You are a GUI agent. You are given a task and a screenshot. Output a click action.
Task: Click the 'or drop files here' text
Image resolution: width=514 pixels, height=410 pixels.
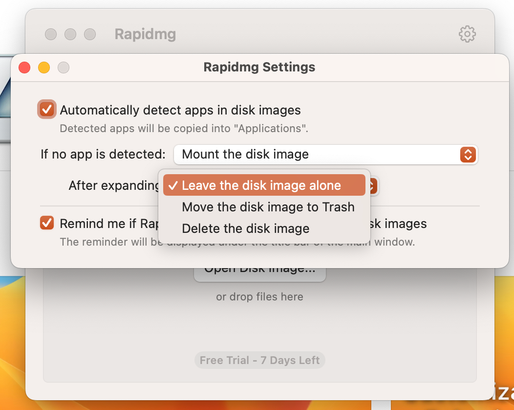[259, 297]
